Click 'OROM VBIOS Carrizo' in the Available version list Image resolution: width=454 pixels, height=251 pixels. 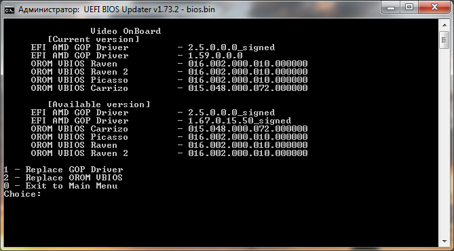[x=79, y=128]
